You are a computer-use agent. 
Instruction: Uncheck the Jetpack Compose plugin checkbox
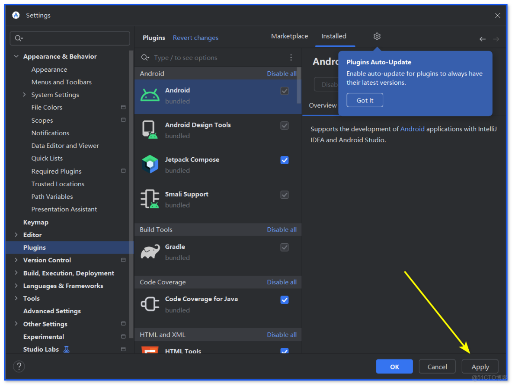(x=285, y=160)
